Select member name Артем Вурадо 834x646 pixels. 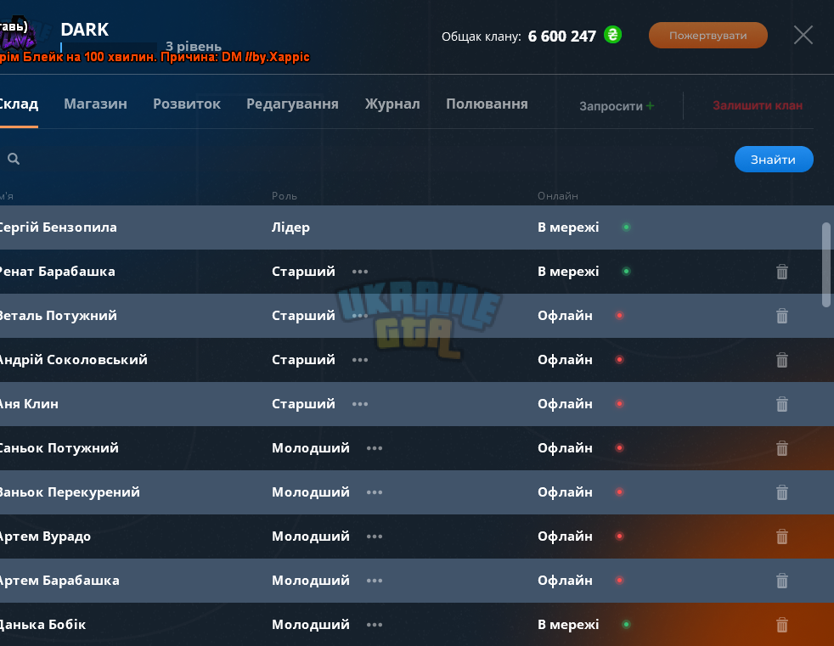tap(45, 536)
